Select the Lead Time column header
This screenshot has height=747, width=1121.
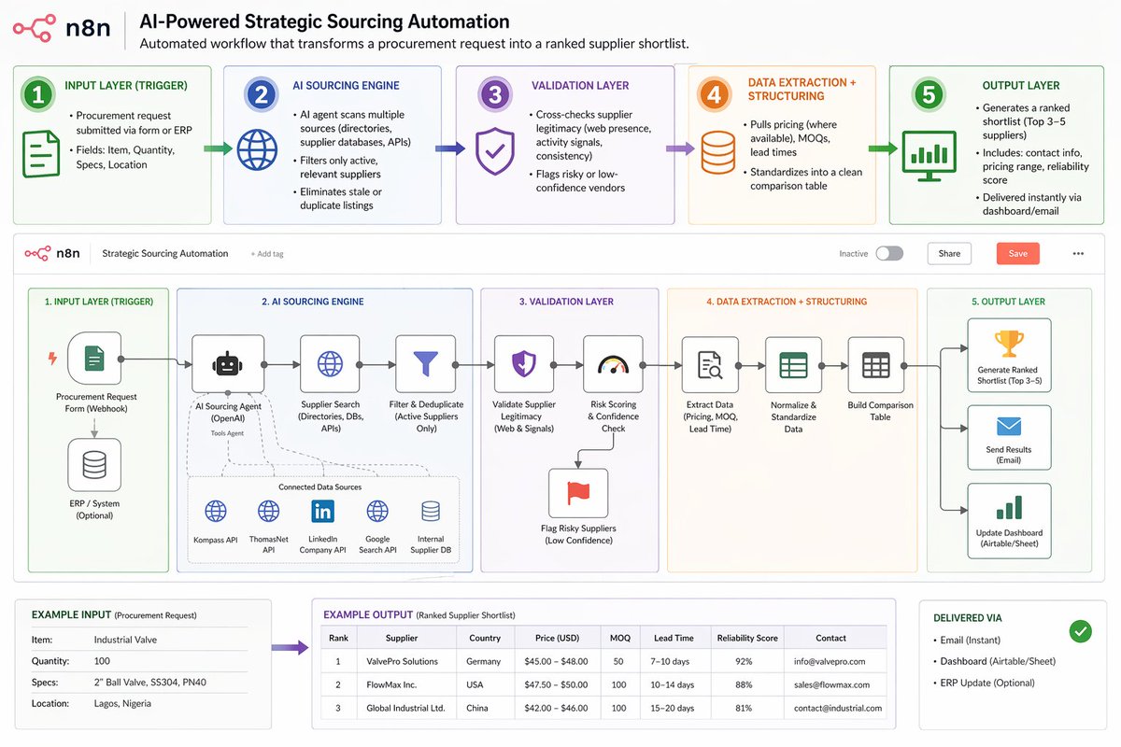coord(674,638)
